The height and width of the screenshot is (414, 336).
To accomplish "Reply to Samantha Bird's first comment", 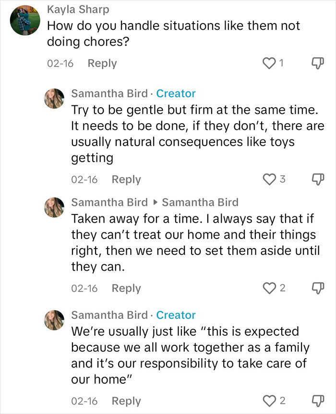I will [x=126, y=179].
